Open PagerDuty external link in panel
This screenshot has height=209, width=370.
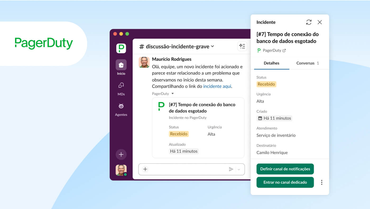[284, 50]
